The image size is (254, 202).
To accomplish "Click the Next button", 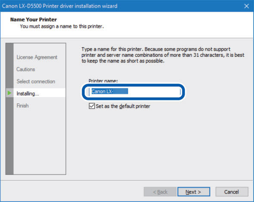I will pyautogui.click(x=194, y=192).
